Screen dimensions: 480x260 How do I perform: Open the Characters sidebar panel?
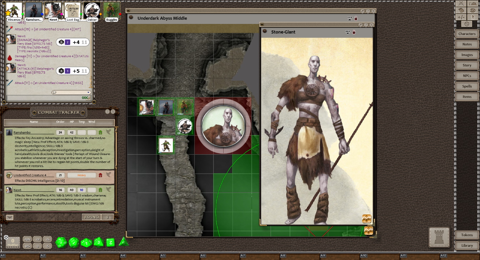[467, 34]
